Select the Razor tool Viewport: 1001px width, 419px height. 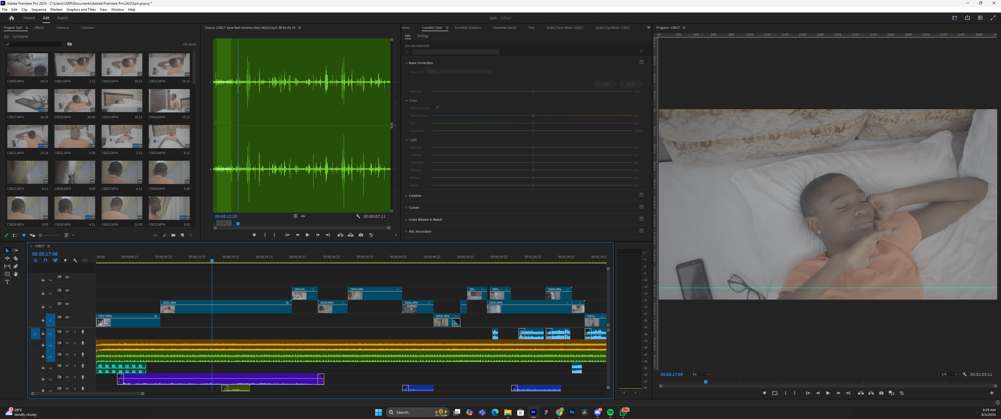[16, 259]
